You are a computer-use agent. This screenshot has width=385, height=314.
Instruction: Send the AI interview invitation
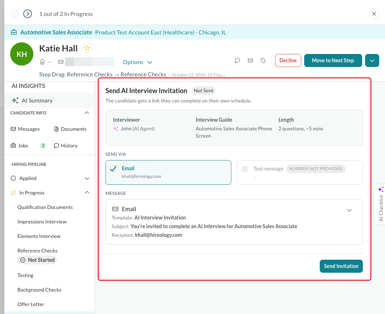coord(341,266)
